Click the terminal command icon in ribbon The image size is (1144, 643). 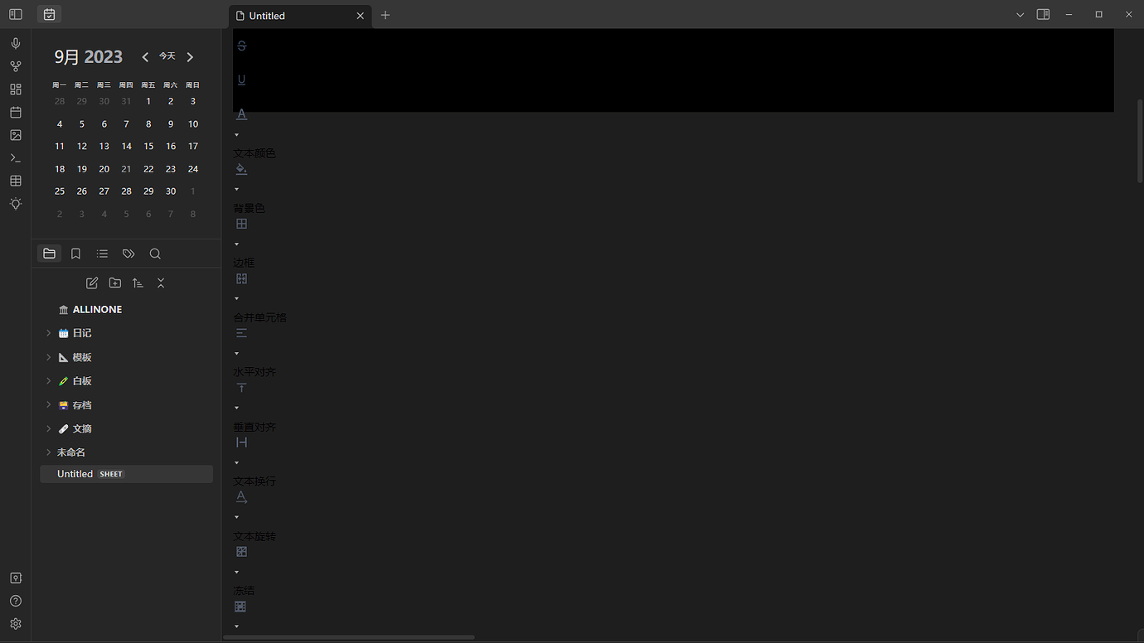16,157
